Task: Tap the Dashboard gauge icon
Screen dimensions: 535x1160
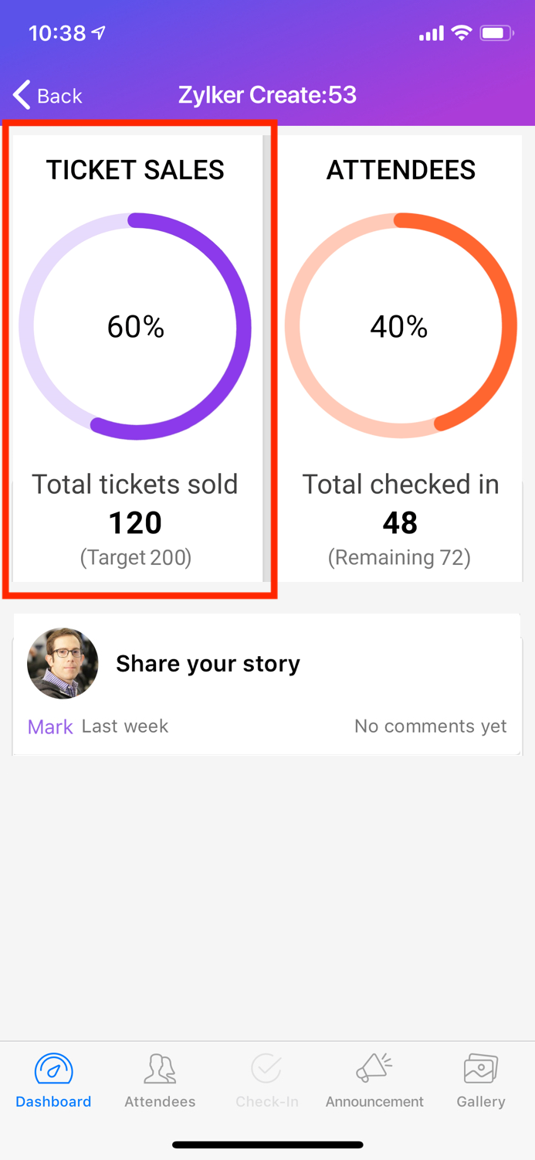Action: [x=53, y=1069]
